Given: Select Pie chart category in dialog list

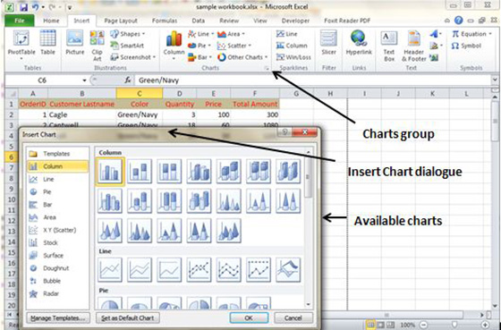Looking at the screenshot, I should pos(58,192).
